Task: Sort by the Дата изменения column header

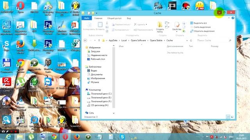Action: tap(175, 46)
